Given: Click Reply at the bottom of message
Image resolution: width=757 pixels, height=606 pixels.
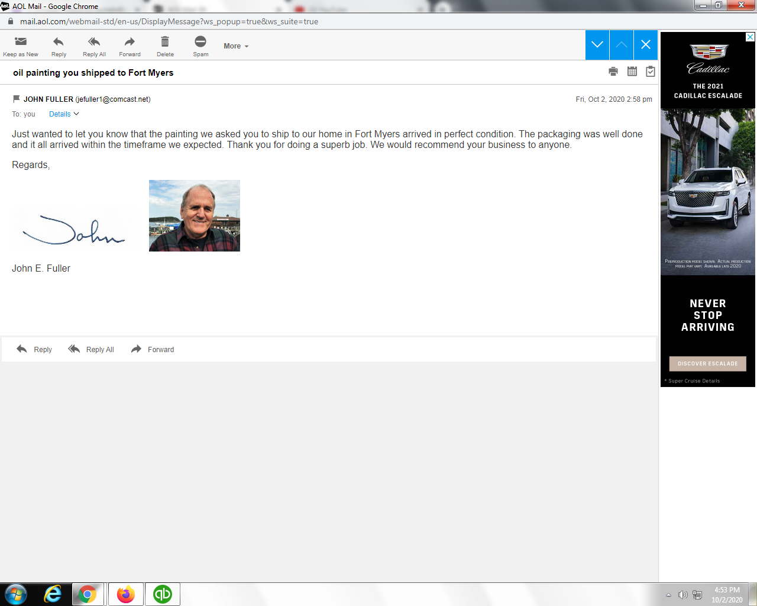Looking at the screenshot, I should (x=34, y=349).
